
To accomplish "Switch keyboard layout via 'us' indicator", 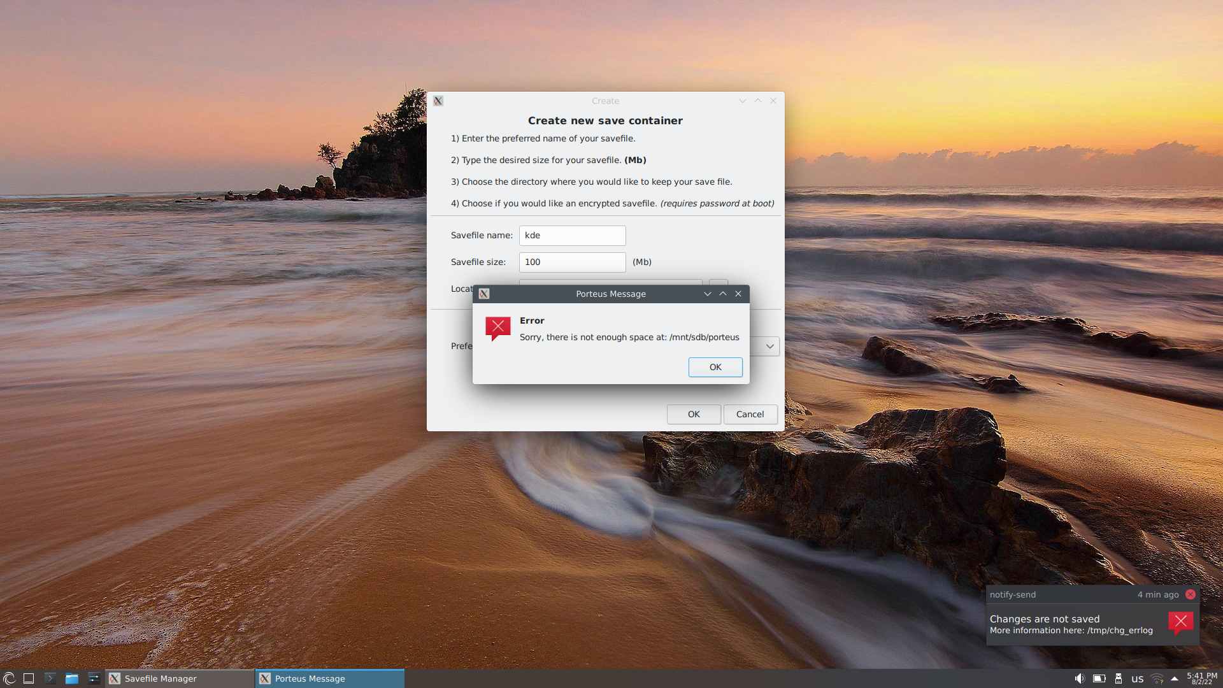I will [x=1138, y=679].
